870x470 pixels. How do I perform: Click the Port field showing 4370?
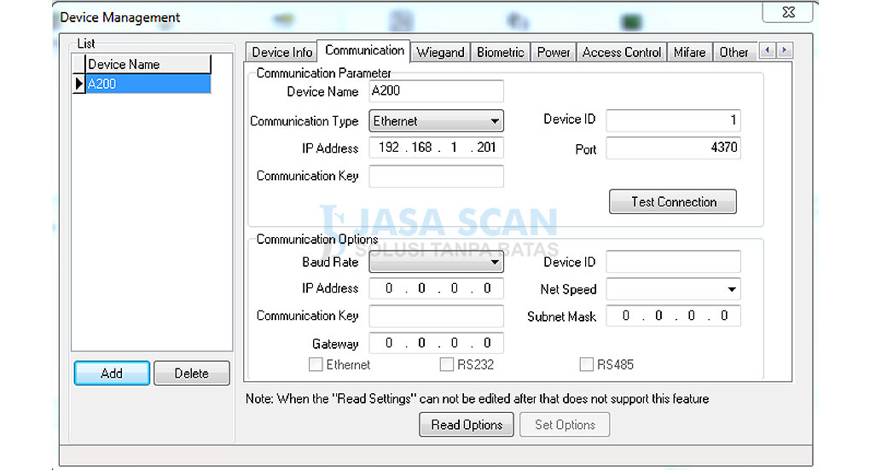673,148
